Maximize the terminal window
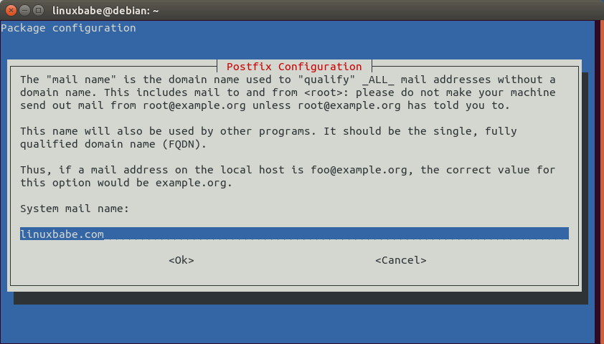This screenshot has height=344, width=604. pos(37,10)
